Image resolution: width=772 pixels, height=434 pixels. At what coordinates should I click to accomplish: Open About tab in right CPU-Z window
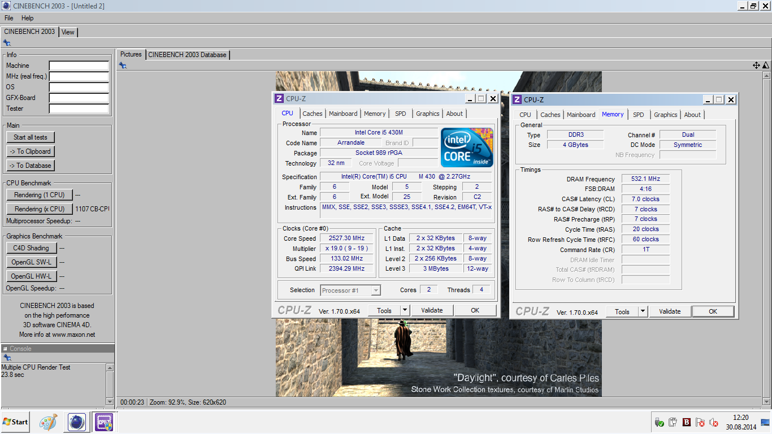tap(692, 115)
